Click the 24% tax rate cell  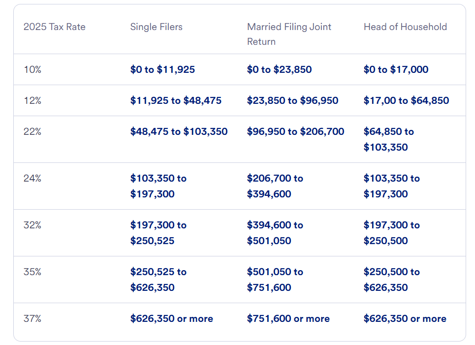[x=32, y=178]
